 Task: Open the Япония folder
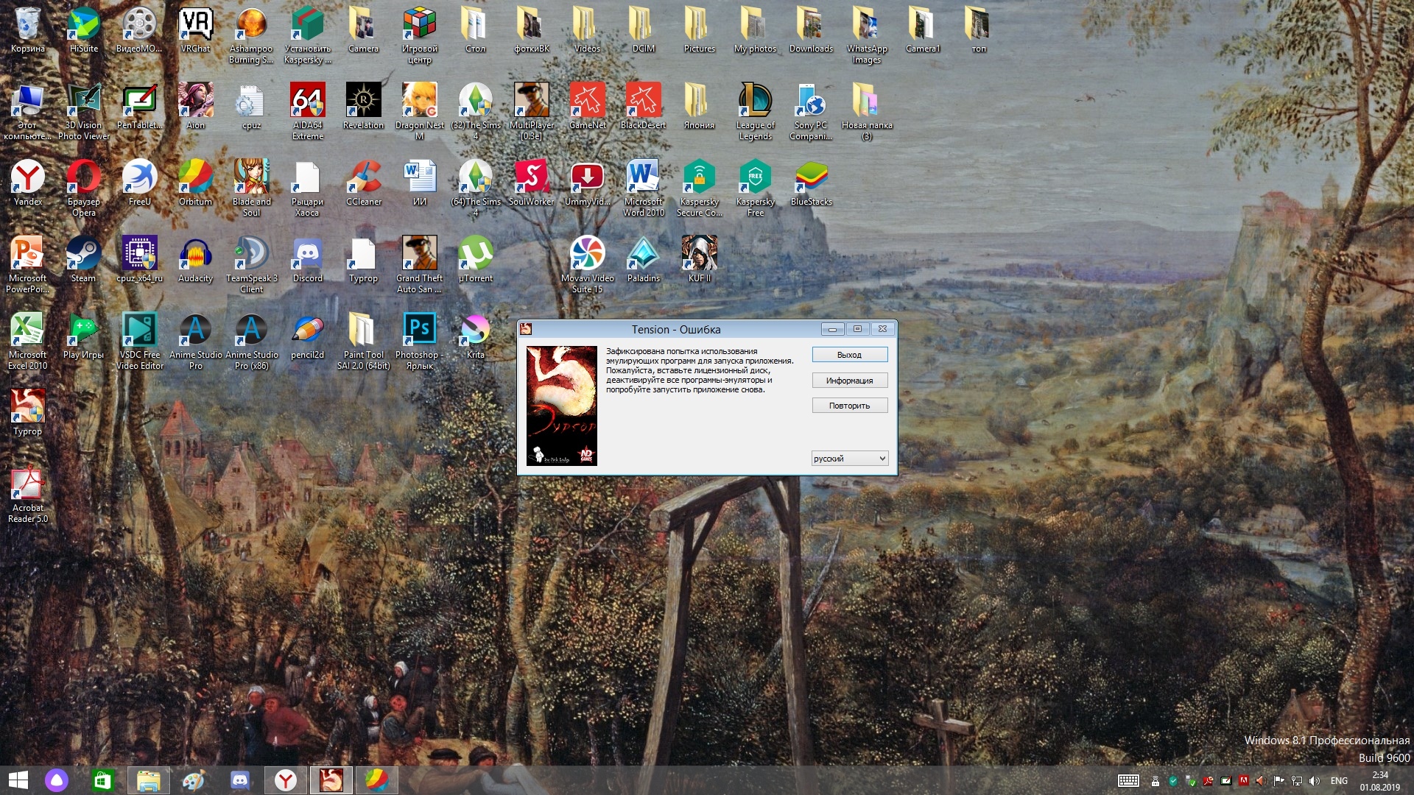coord(699,107)
